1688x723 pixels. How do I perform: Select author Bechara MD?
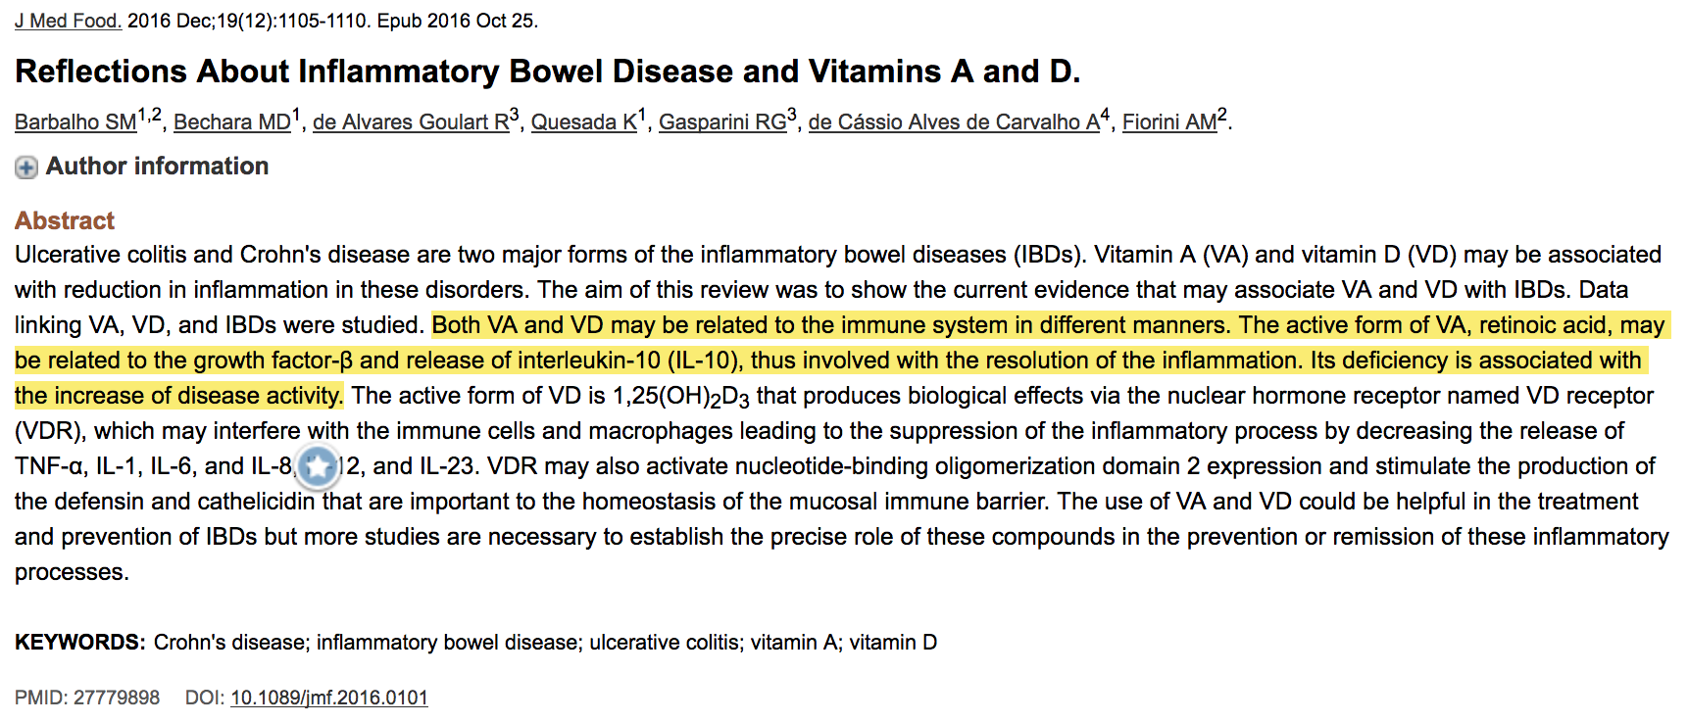click(232, 122)
